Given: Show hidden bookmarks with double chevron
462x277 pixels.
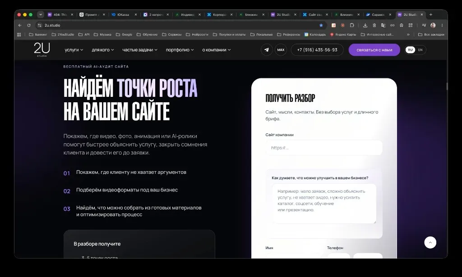Looking at the screenshot, I should [408, 34].
